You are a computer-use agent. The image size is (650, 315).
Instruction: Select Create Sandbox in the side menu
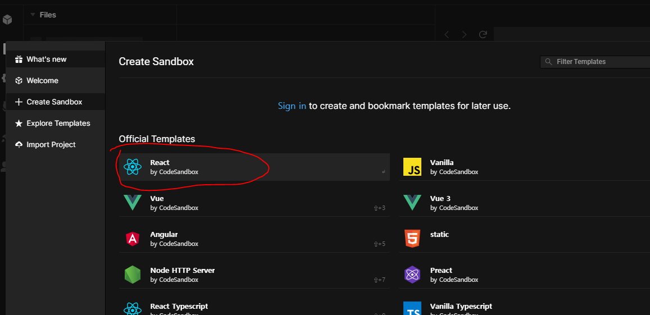(x=56, y=102)
